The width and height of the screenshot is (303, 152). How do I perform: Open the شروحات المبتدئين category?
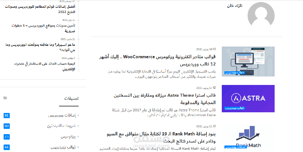click(61, 126)
